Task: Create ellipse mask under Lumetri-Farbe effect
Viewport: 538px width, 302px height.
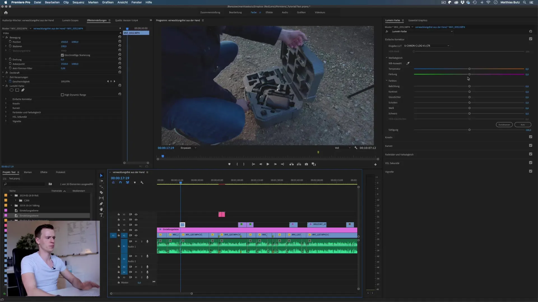Action: 11,90
